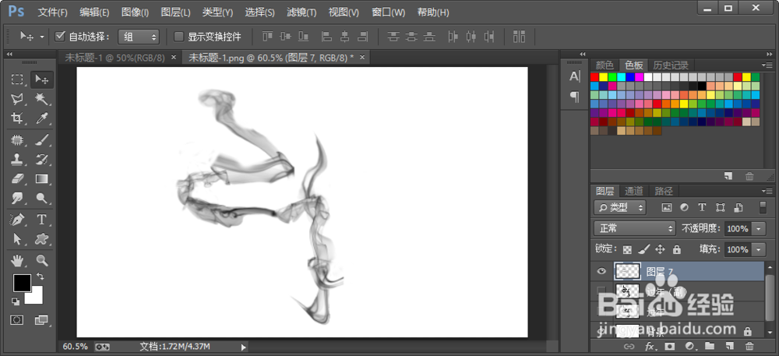Open the 不透明度 opacity dropdown arrow

tap(759, 228)
